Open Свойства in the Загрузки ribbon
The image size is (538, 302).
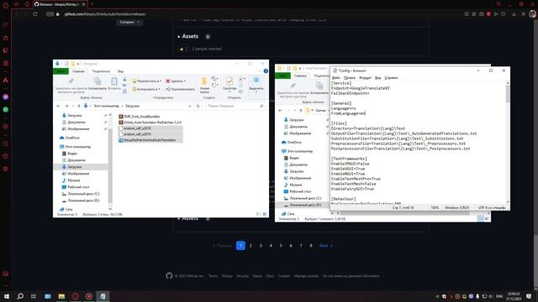(229, 85)
